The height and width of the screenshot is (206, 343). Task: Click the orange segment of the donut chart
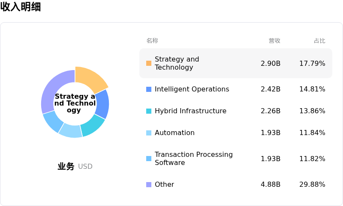click(x=90, y=79)
